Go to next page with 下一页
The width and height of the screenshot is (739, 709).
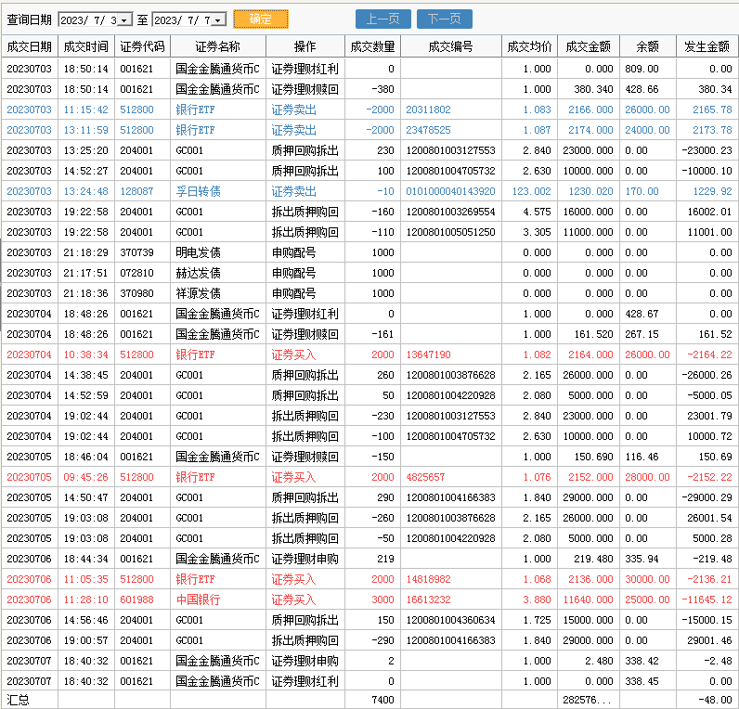point(444,19)
